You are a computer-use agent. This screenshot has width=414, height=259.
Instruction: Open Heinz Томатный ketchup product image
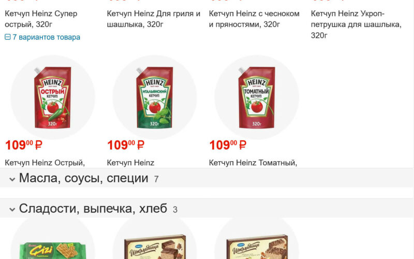click(x=257, y=97)
